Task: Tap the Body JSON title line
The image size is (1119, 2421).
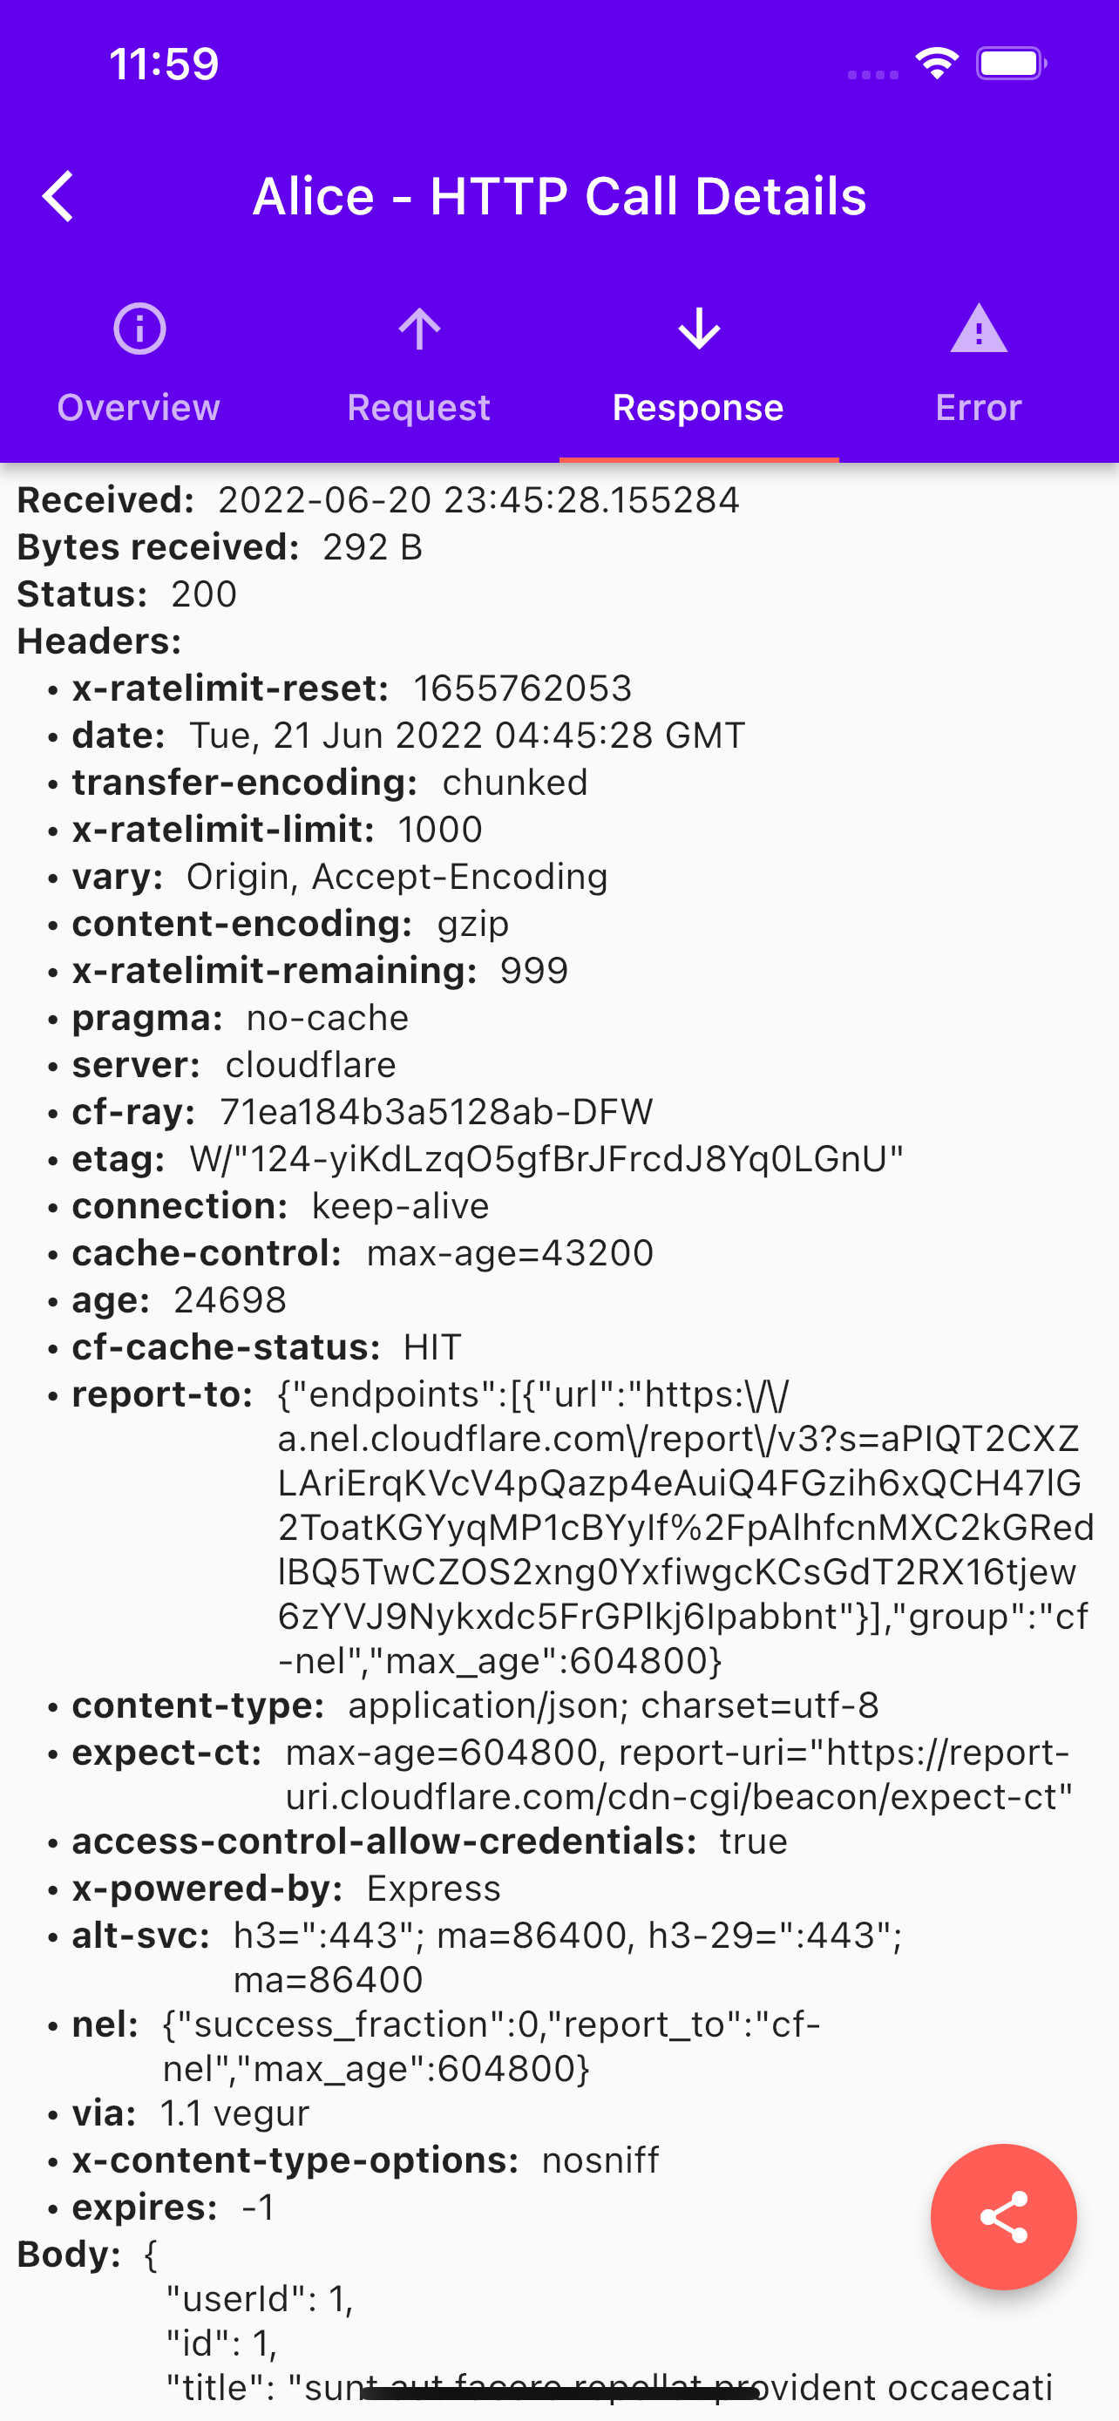Action: (609, 2386)
